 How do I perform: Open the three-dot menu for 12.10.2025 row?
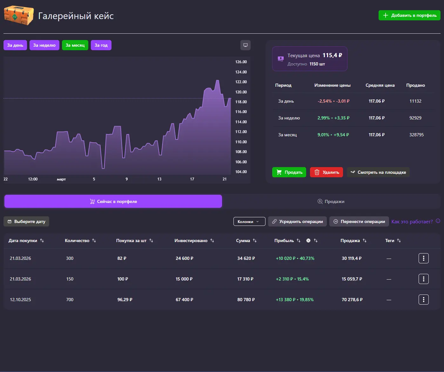pos(423,300)
